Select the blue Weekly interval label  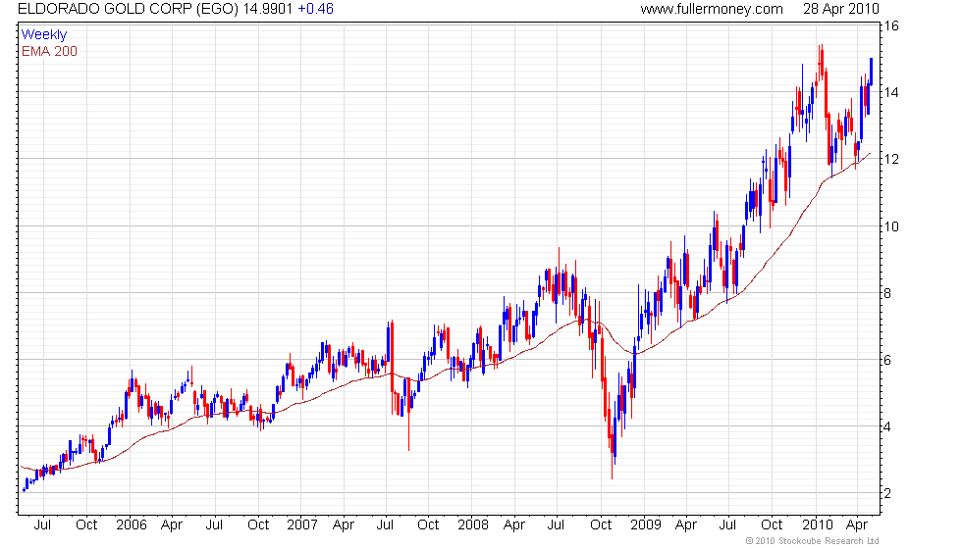(43, 34)
